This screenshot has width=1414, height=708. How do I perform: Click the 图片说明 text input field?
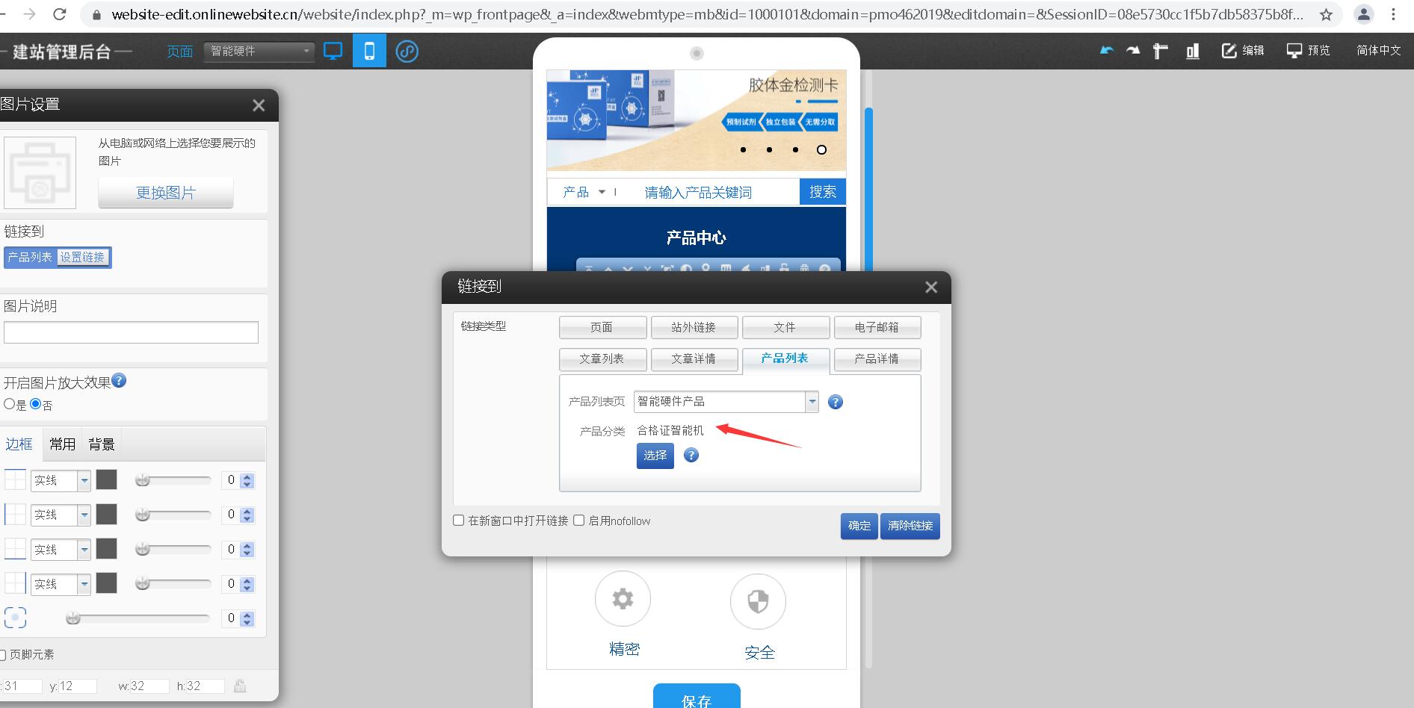(x=131, y=332)
